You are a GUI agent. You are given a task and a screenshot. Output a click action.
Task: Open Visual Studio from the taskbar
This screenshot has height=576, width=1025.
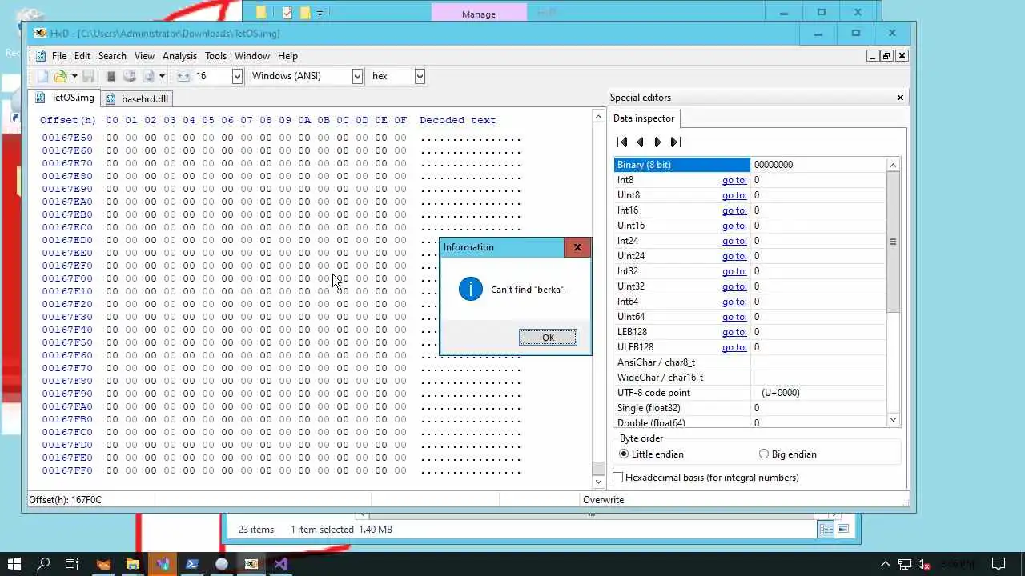[x=281, y=564]
